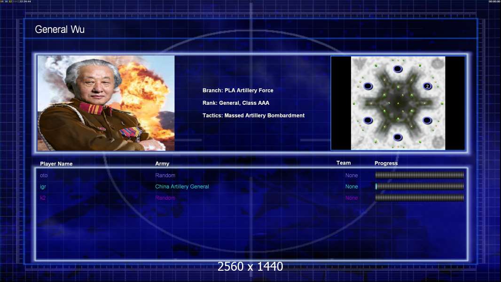This screenshot has height=282, width=501.
Task: Click the 'General Wu' title
Action: 60,30
